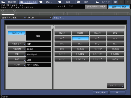This screenshot has height=98, width=131.
Task: Select SRA4 landscape paper size
Action: [x=98, y=33]
